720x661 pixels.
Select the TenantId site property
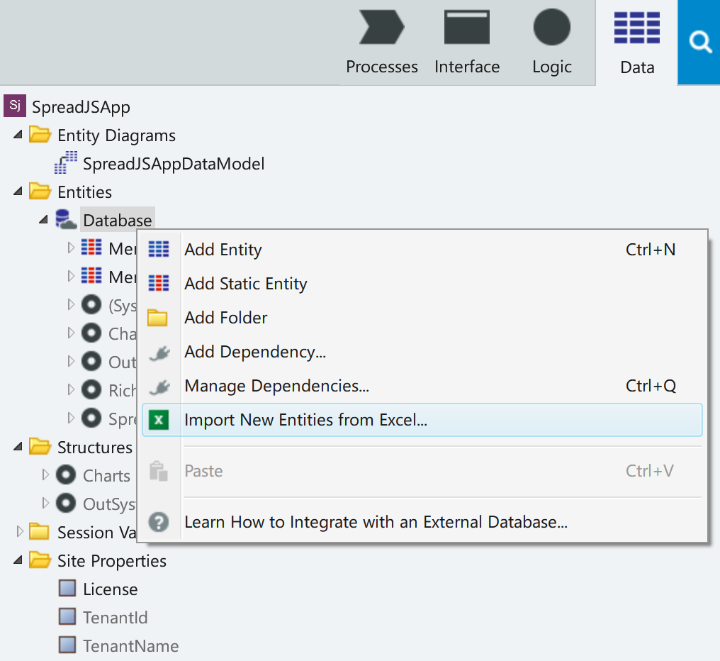click(x=116, y=618)
